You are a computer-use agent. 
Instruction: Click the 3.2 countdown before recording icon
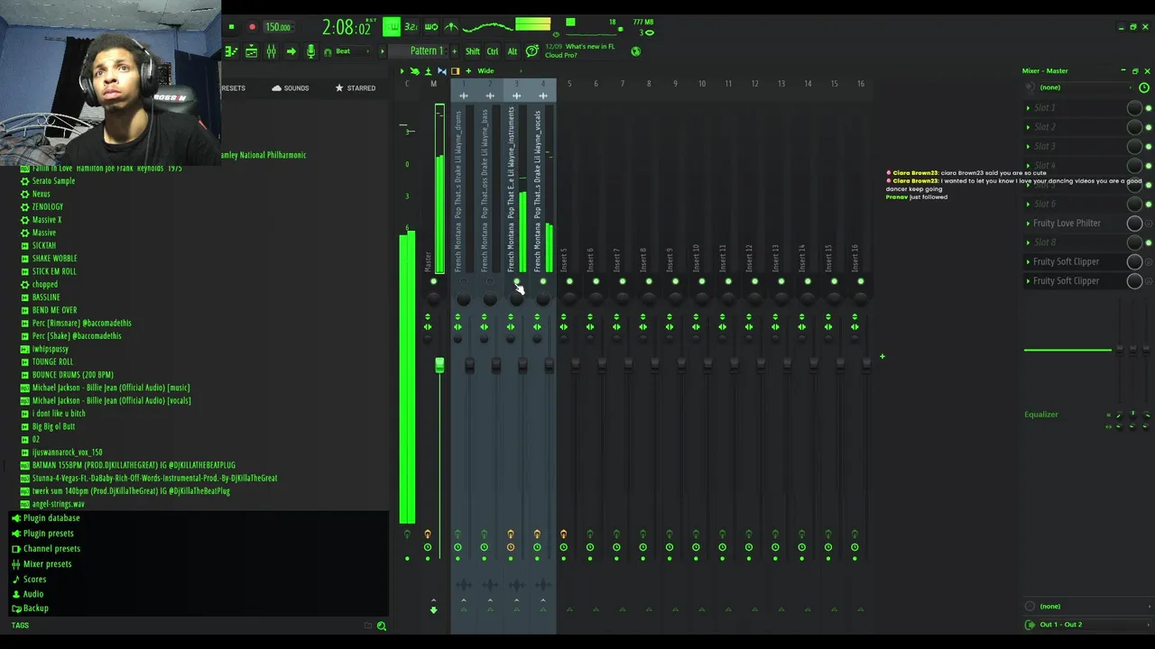[411, 27]
